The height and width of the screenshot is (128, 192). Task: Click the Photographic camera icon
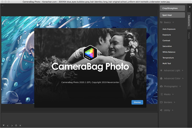tap(161, 86)
